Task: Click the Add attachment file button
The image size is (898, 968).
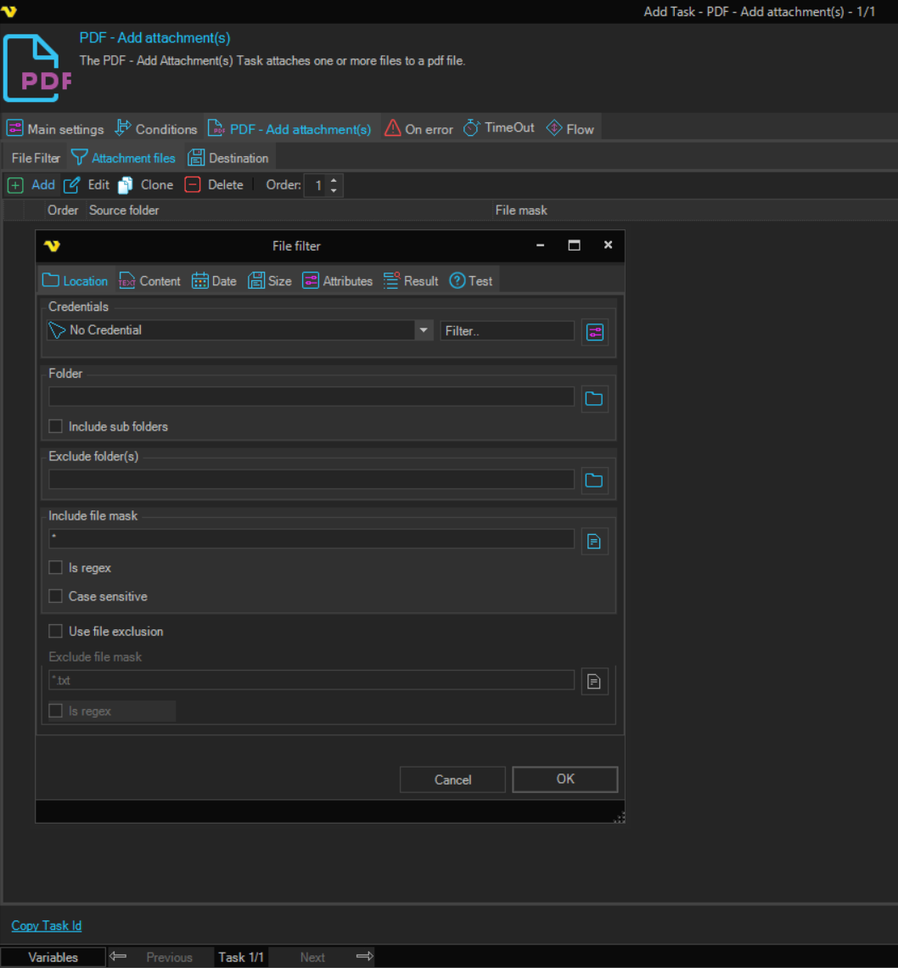Action: pos(32,185)
